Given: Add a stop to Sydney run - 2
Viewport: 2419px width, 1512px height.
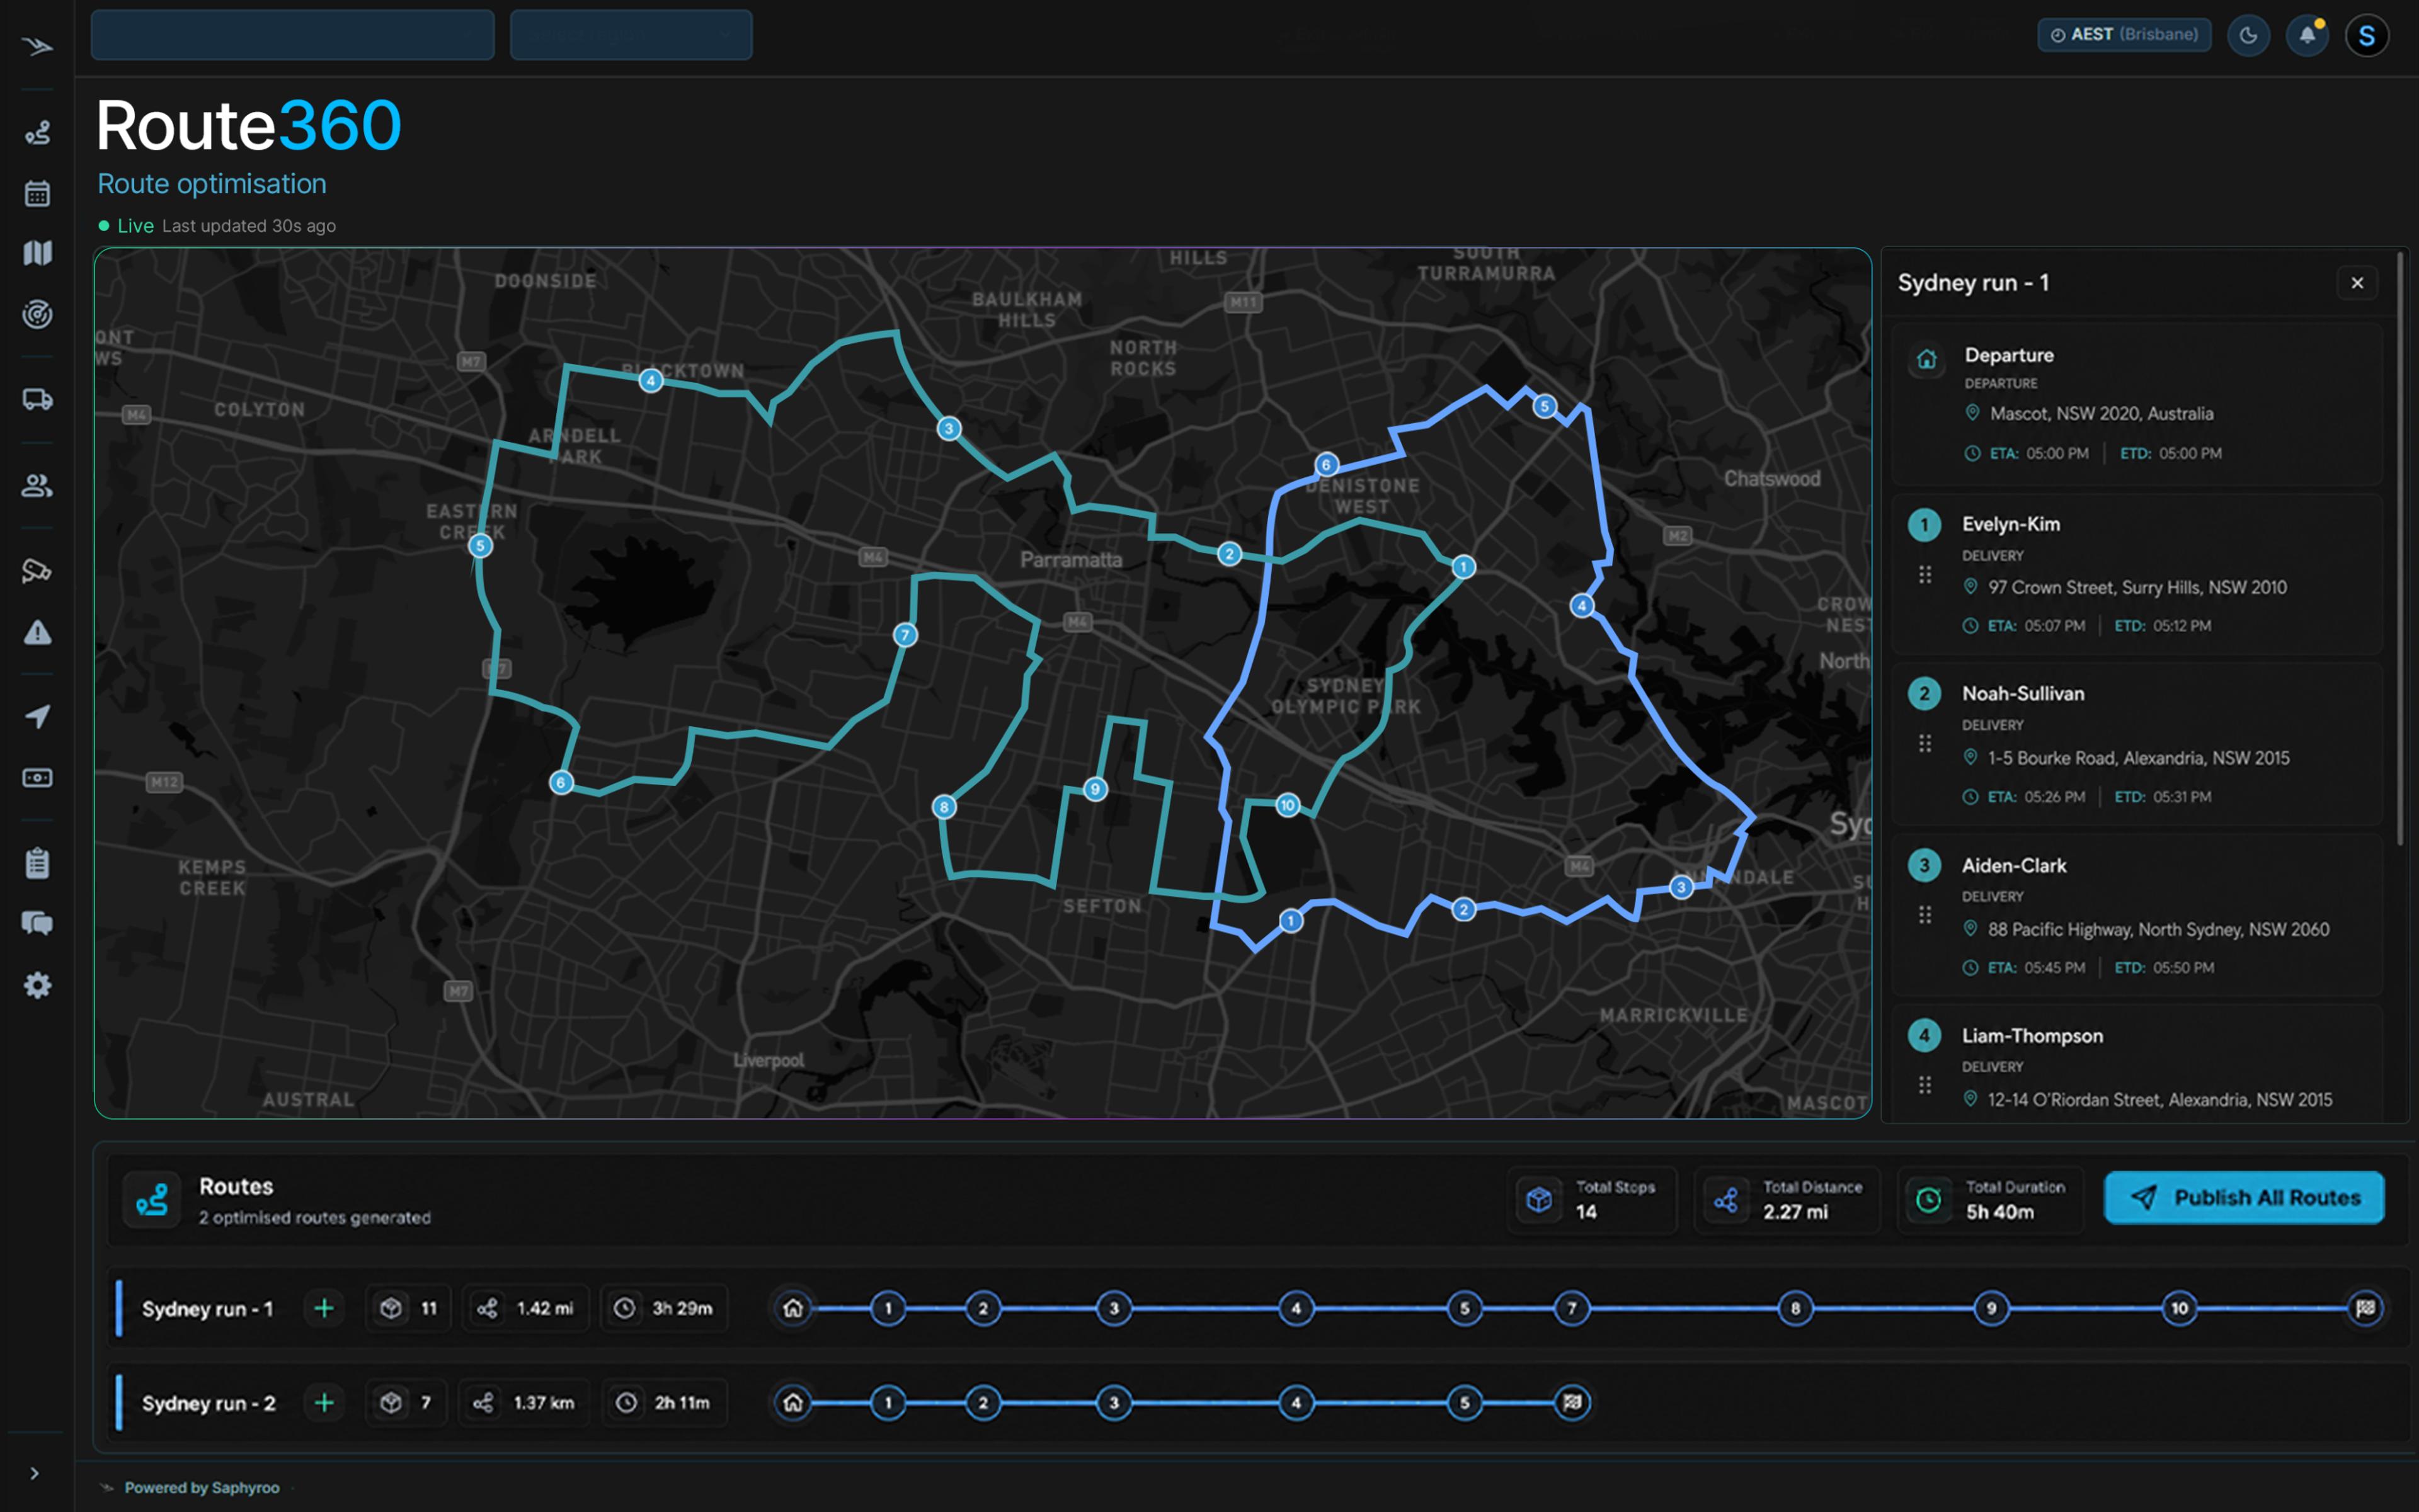Looking at the screenshot, I should pyautogui.click(x=324, y=1403).
